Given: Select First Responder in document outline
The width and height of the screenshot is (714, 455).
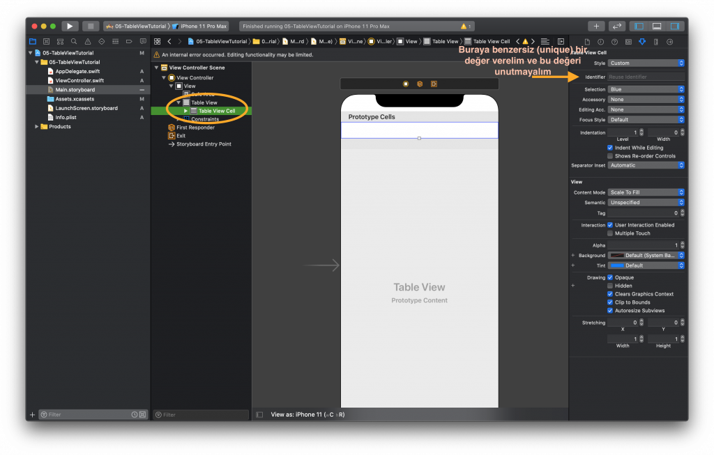Looking at the screenshot, I should tap(195, 128).
